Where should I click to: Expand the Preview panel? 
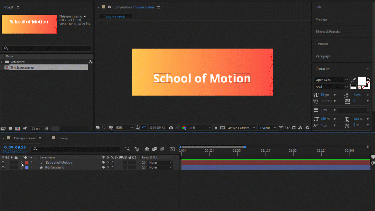(321, 20)
